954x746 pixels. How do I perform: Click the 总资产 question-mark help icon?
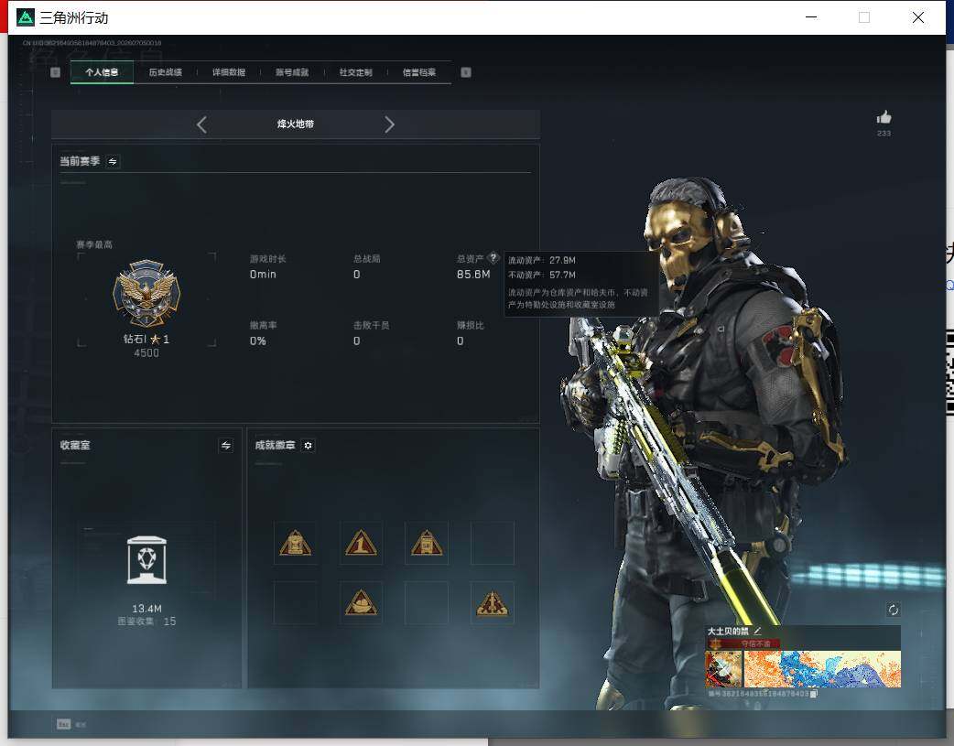(x=493, y=257)
